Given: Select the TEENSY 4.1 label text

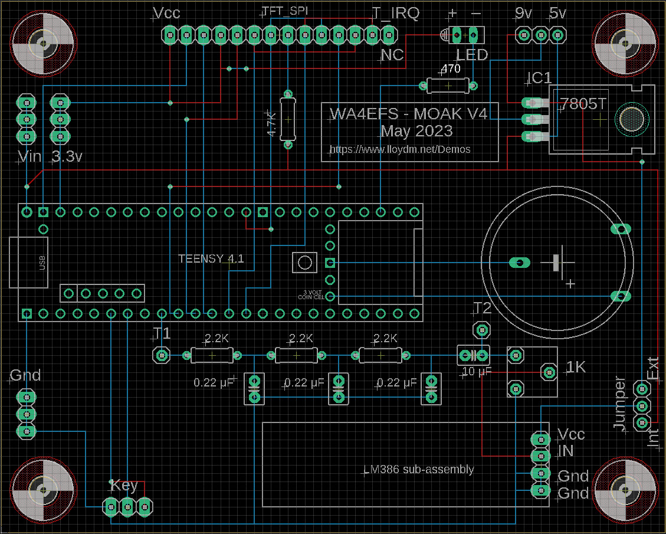Looking at the screenshot, I should pos(211,258).
